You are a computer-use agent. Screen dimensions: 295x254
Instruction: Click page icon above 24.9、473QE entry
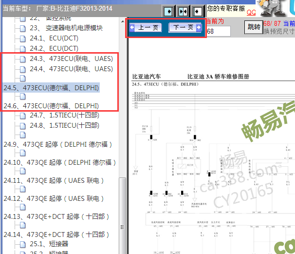pos(23,135)
